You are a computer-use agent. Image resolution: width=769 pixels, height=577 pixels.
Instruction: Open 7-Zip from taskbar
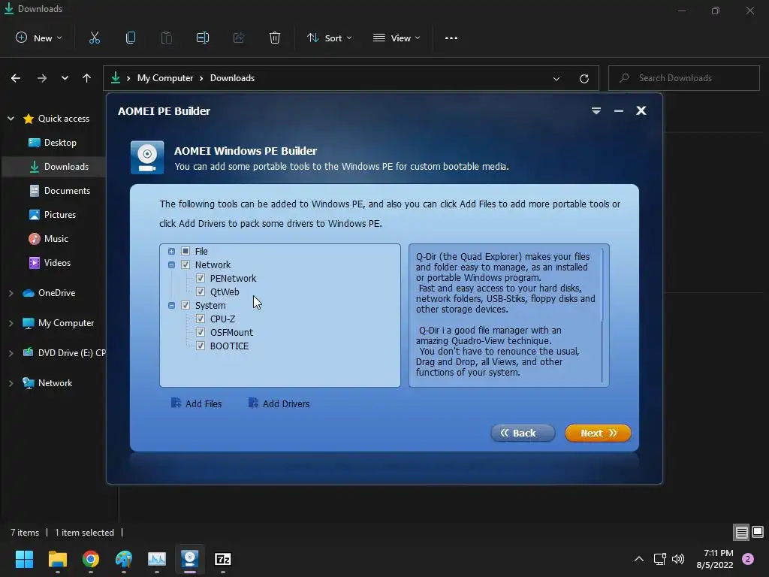pyautogui.click(x=222, y=559)
